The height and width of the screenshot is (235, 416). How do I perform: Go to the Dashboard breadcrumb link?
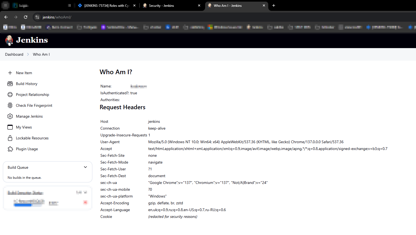14,54
